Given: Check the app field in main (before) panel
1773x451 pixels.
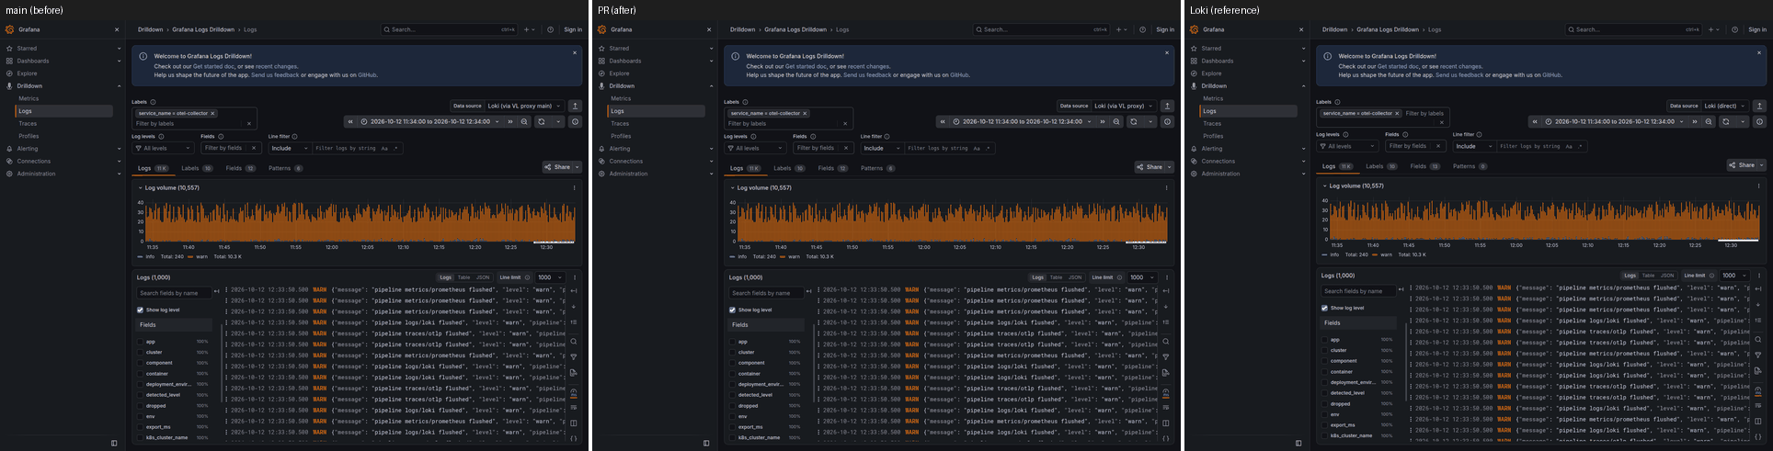Looking at the screenshot, I should (x=141, y=342).
